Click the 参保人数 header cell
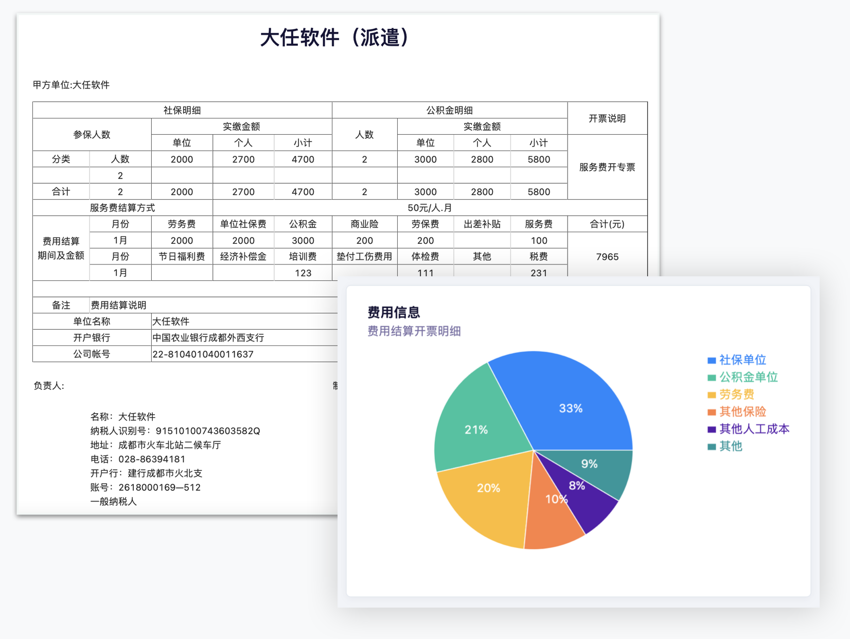Image resolution: width=850 pixels, height=639 pixels. click(x=92, y=134)
